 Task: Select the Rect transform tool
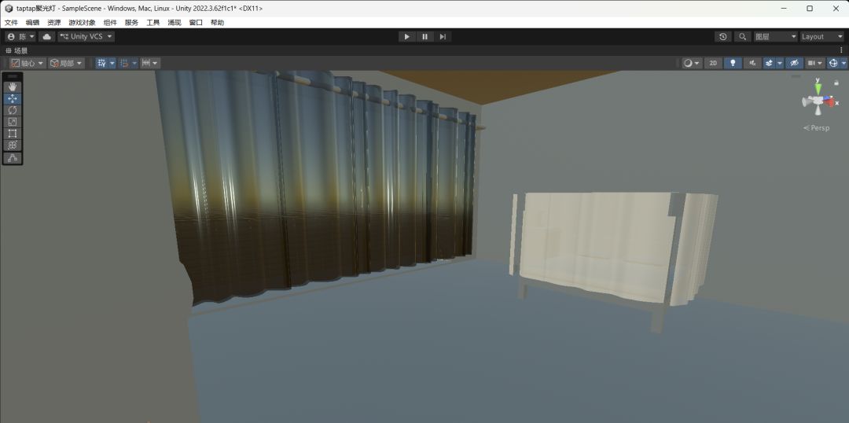[x=13, y=134]
